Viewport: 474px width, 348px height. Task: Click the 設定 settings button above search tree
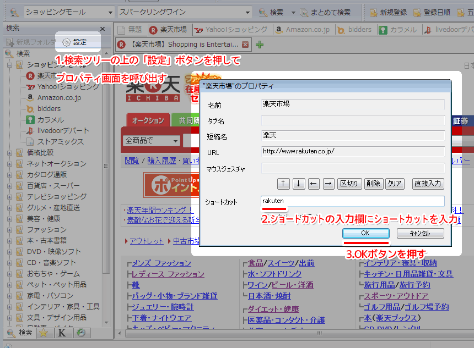click(74, 42)
